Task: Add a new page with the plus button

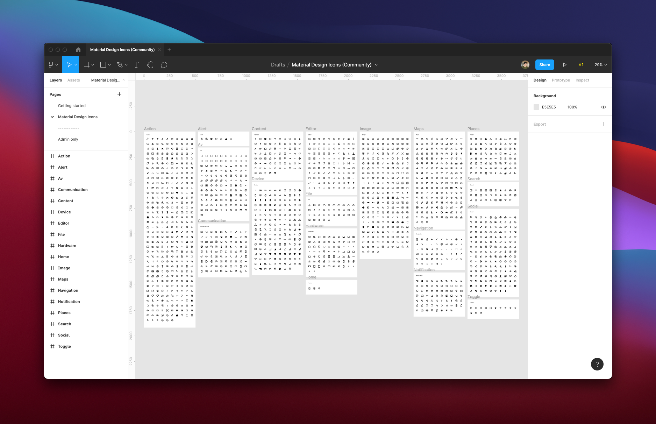Action: pyautogui.click(x=119, y=94)
